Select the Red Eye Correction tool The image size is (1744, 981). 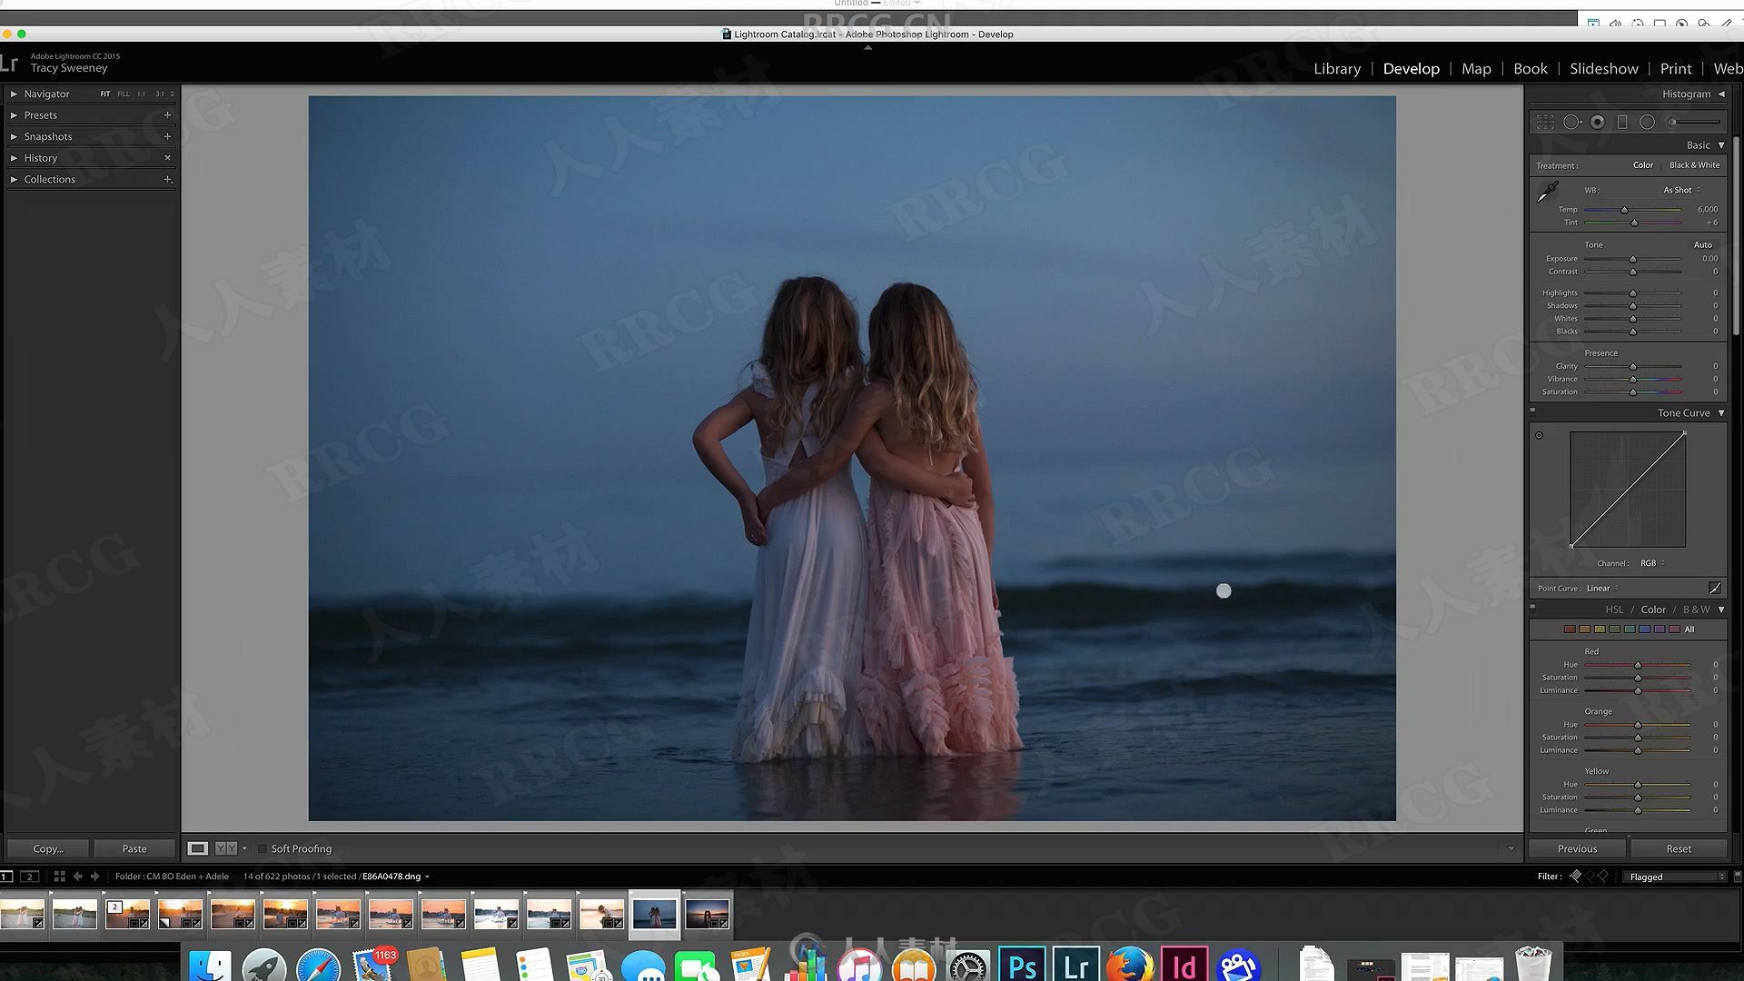1598,122
